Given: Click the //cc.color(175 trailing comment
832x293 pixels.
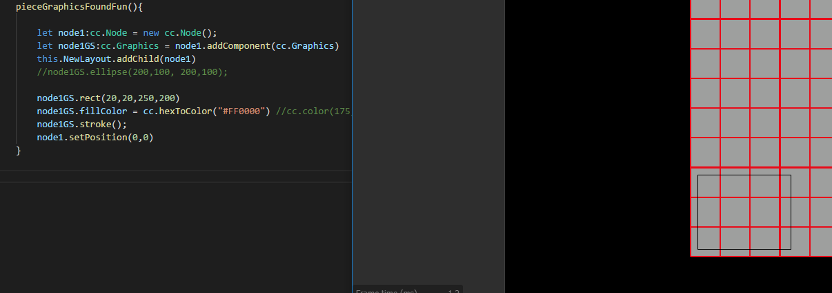Looking at the screenshot, I should [313, 111].
